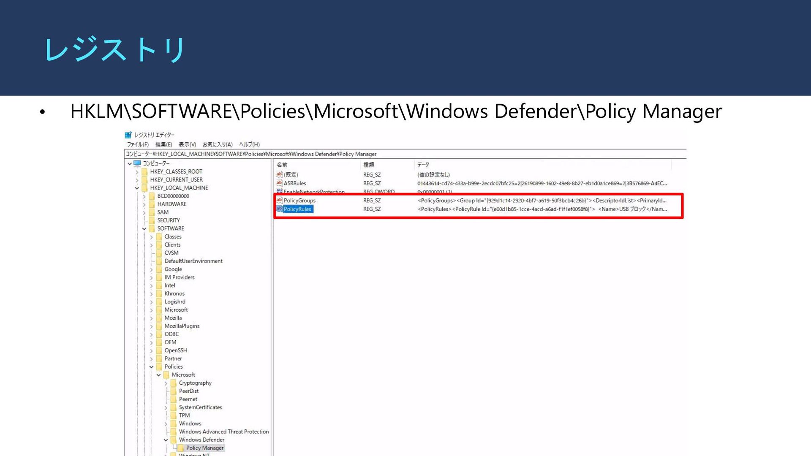Select the SystemCertificates key
Viewport: 811px width, 456px height.
pos(200,407)
